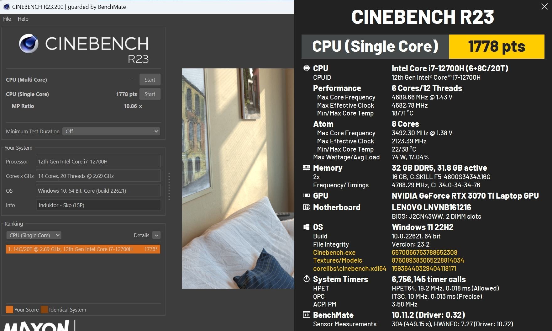This screenshot has width=552, height=331.
Task: Click the Cinebench app icon in title bar
Action: point(6,7)
